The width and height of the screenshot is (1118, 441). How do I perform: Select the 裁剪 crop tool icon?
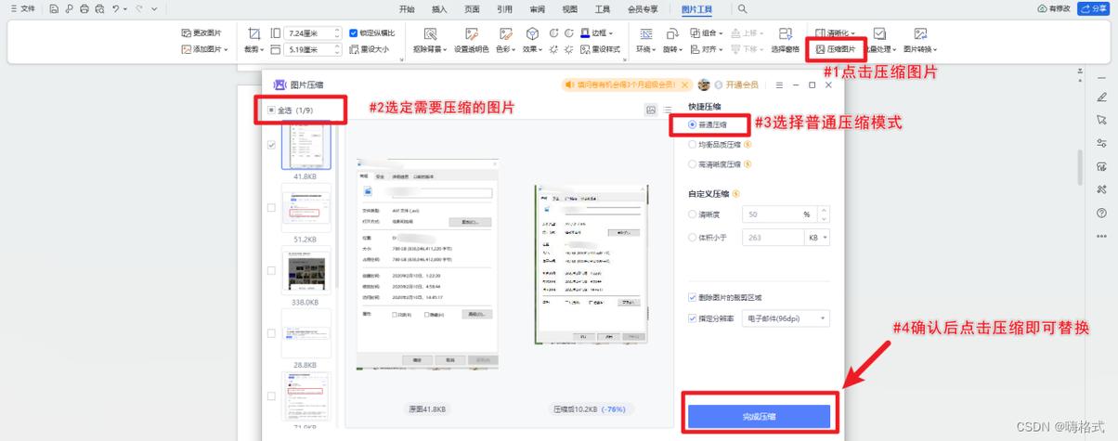click(x=253, y=34)
